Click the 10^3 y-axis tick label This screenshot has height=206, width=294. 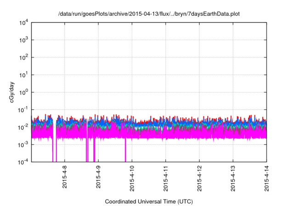[23, 40]
